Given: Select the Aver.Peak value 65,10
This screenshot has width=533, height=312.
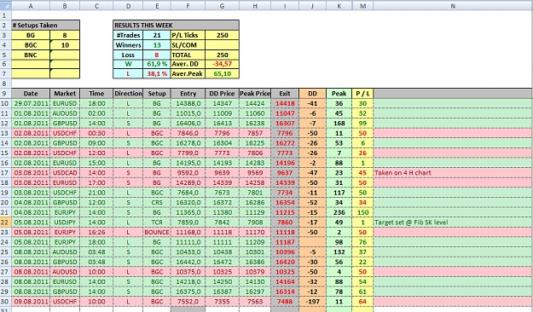Looking at the screenshot, I should pos(222,73).
